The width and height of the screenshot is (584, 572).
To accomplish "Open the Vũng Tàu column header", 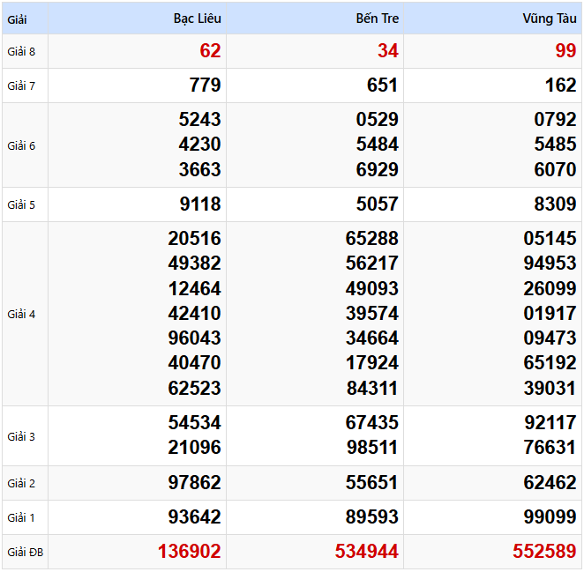I will click(x=549, y=19).
